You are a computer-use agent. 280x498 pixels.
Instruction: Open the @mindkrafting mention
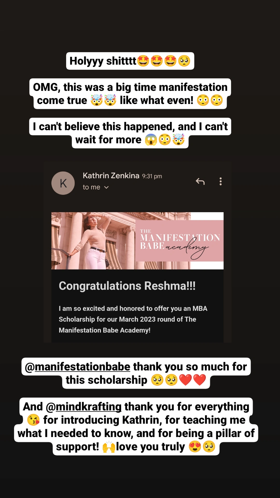(83, 407)
